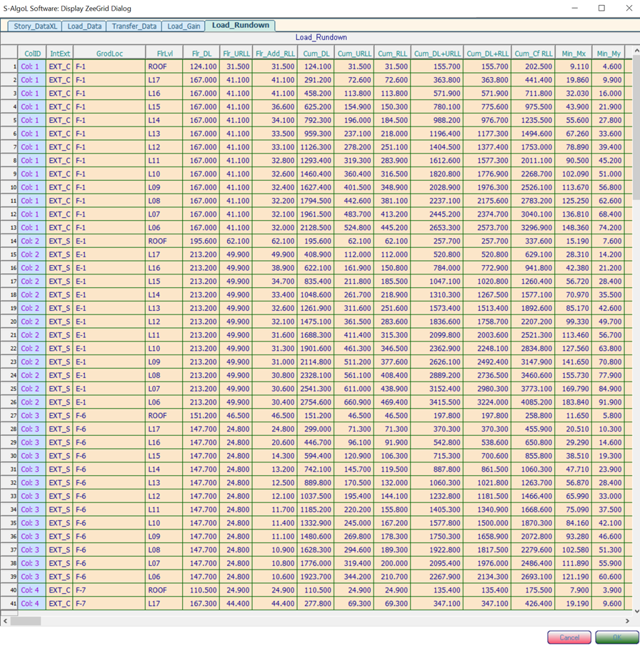Select the Flr_Add_RLL column header
The image size is (640, 646).
point(275,53)
